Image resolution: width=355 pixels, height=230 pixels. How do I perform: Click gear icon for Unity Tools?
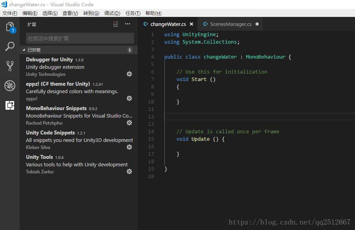click(129, 171)
